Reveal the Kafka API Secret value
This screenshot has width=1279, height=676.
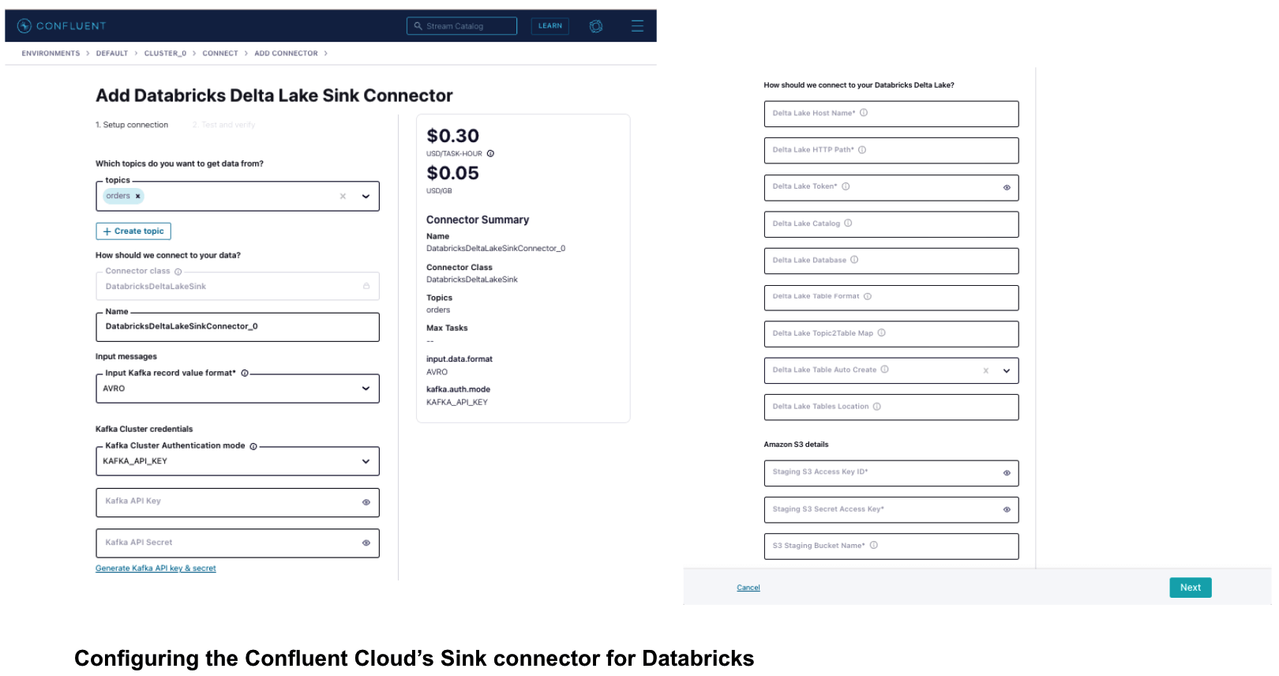click(x=366, y=543)
